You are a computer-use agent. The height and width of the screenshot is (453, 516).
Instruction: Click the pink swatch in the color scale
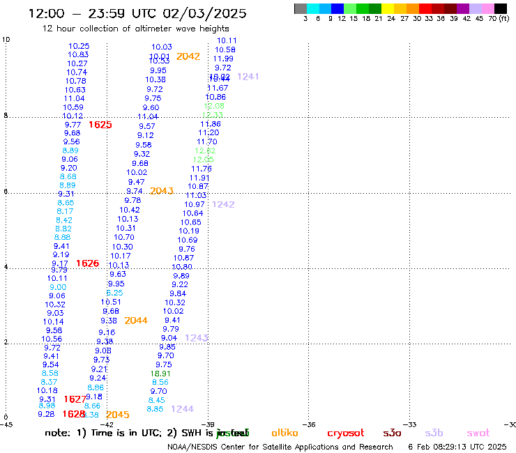coord(488,8)
